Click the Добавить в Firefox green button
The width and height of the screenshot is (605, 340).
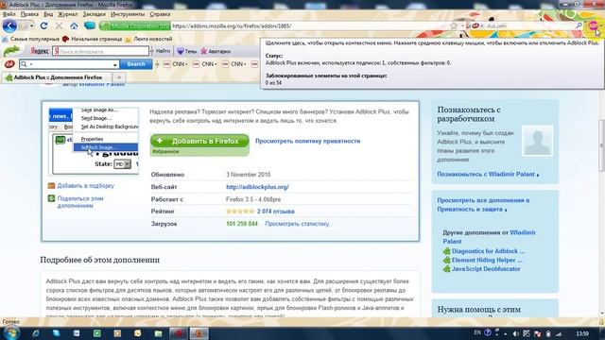[x=199, y=141]
